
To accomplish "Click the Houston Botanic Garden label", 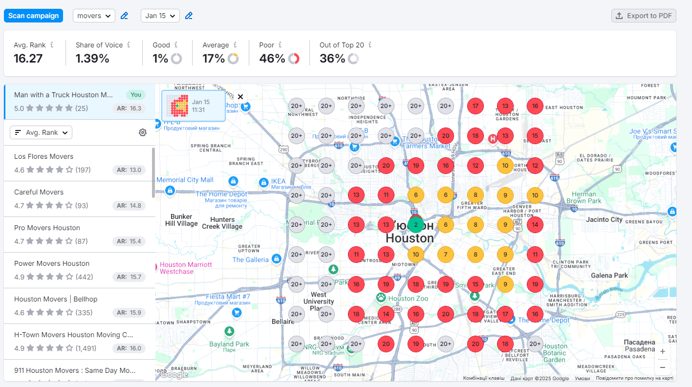I will tap(555, 353).
